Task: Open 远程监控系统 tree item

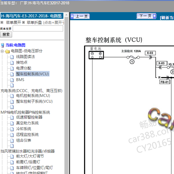Action: point(27,135)
